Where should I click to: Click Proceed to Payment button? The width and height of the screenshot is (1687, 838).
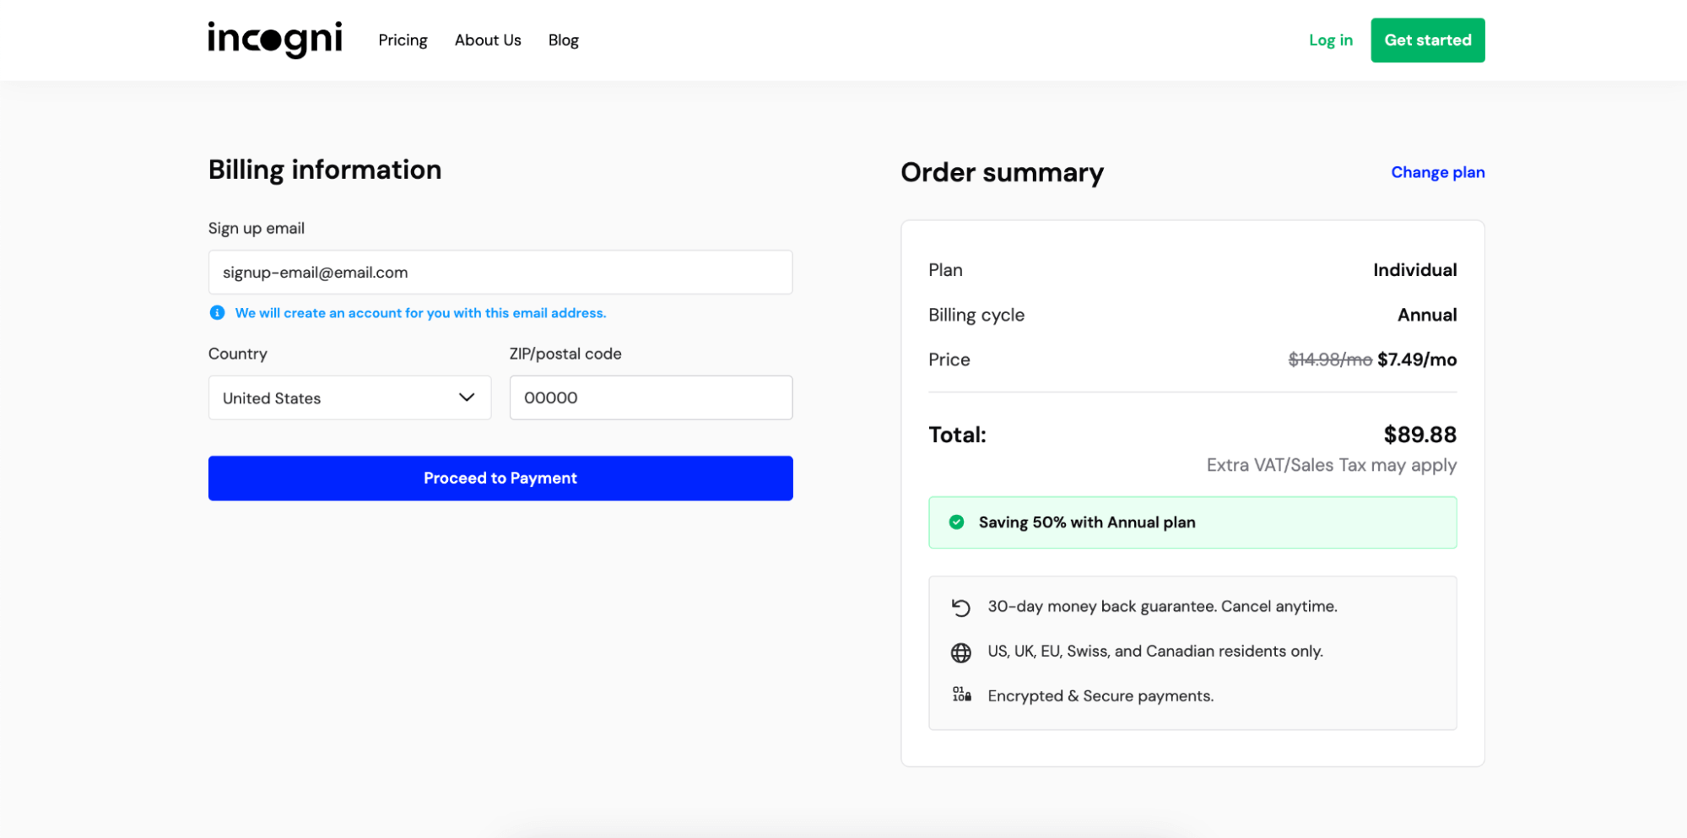(500, 478)
